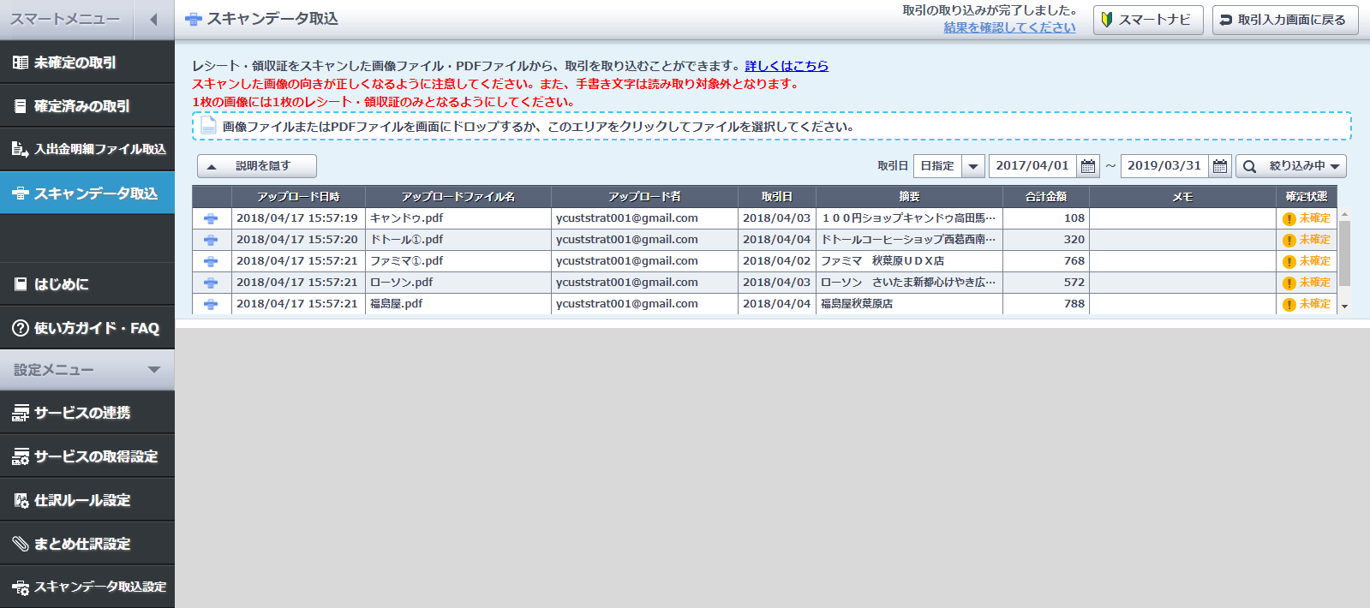Click scanner icon in キャンドゥ.pdf row
This screenshot has width=1370, height=608.
coord(211,218)
